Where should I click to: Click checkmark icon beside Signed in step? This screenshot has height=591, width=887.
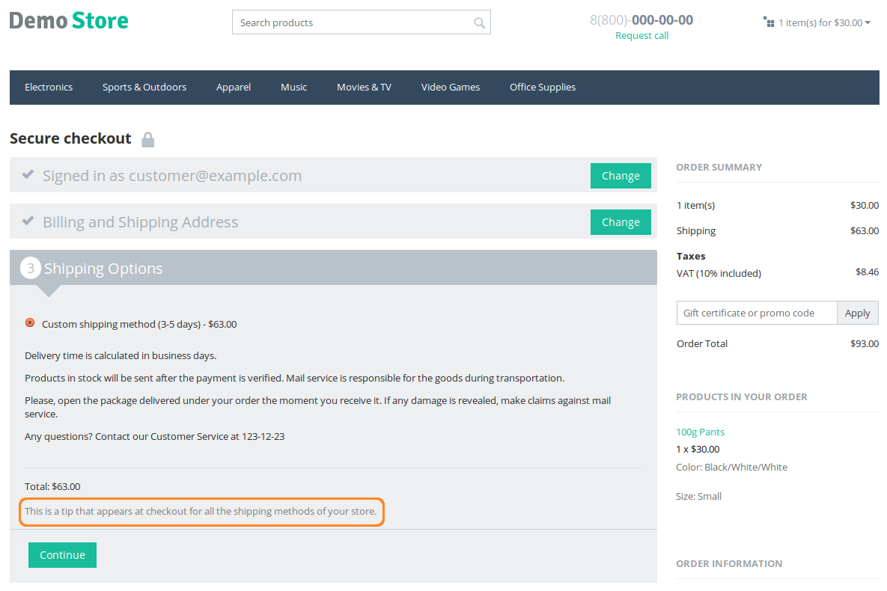coord(28,175)
